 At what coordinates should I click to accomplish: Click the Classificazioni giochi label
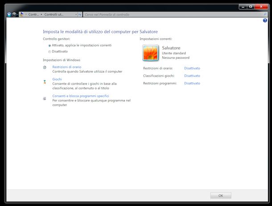coord(159,76)
